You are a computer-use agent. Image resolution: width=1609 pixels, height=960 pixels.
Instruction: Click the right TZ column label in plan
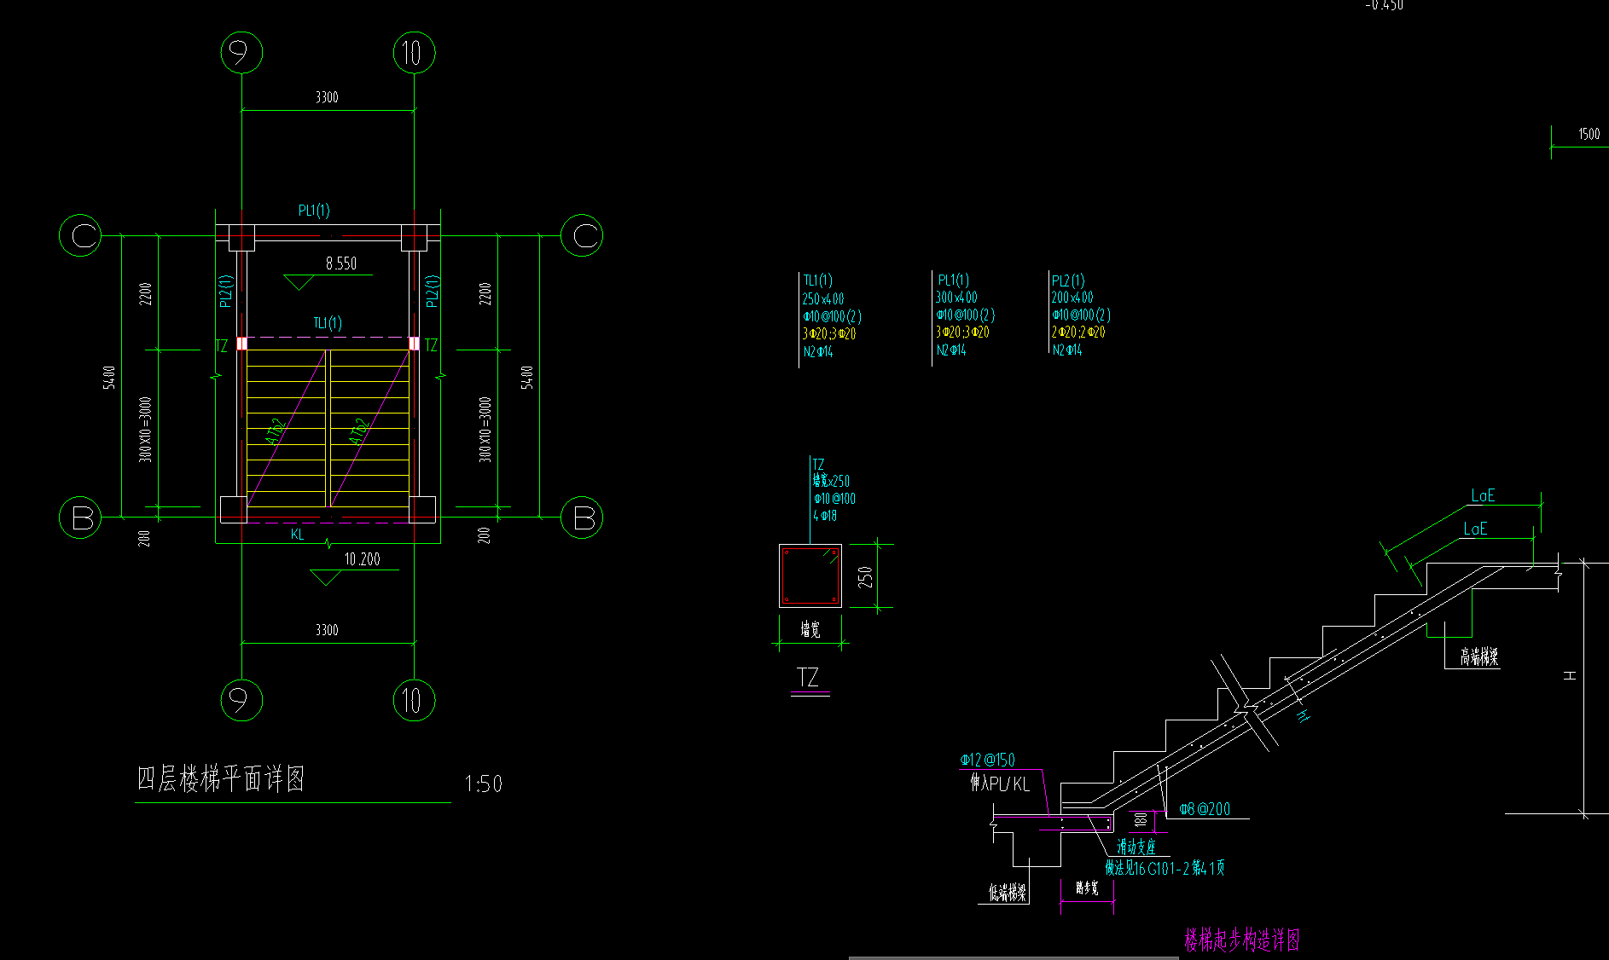pos(431,345)
